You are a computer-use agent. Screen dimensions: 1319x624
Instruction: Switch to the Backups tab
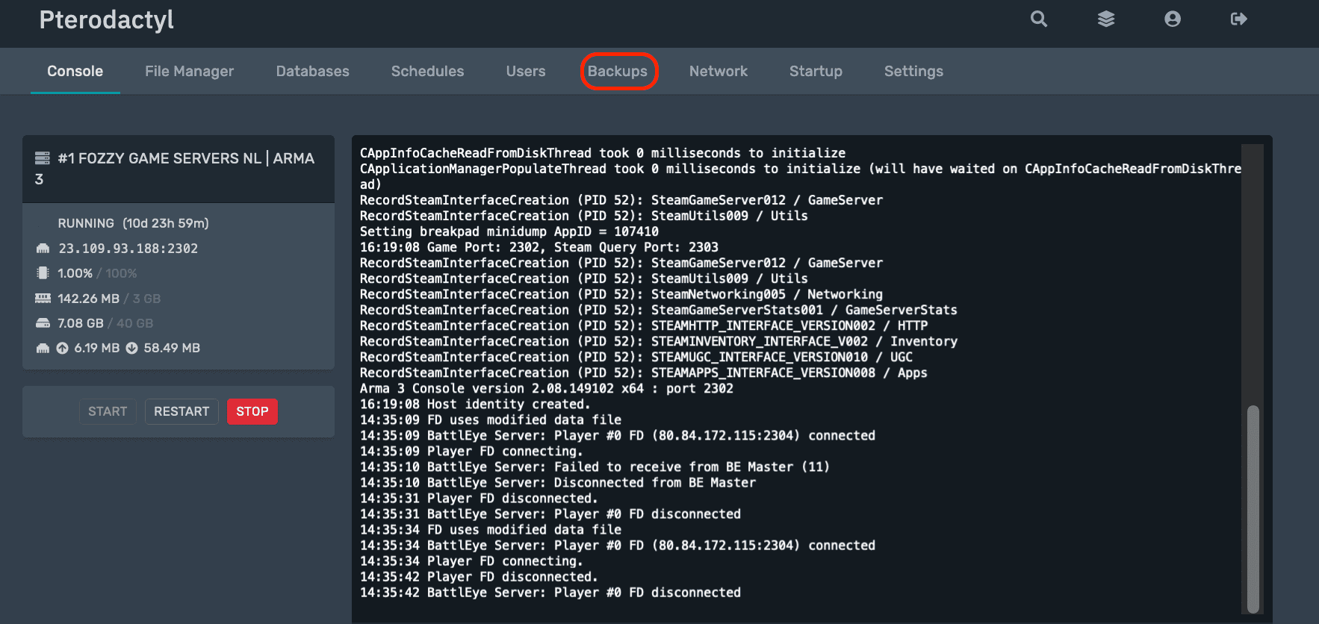click(x=618, y=72)
